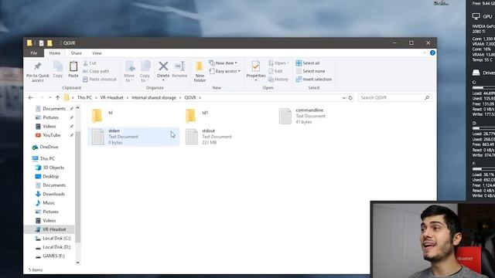Open pinned Pictures in Quick access
Screen dimensions: 495x278
tap(47, 117)
